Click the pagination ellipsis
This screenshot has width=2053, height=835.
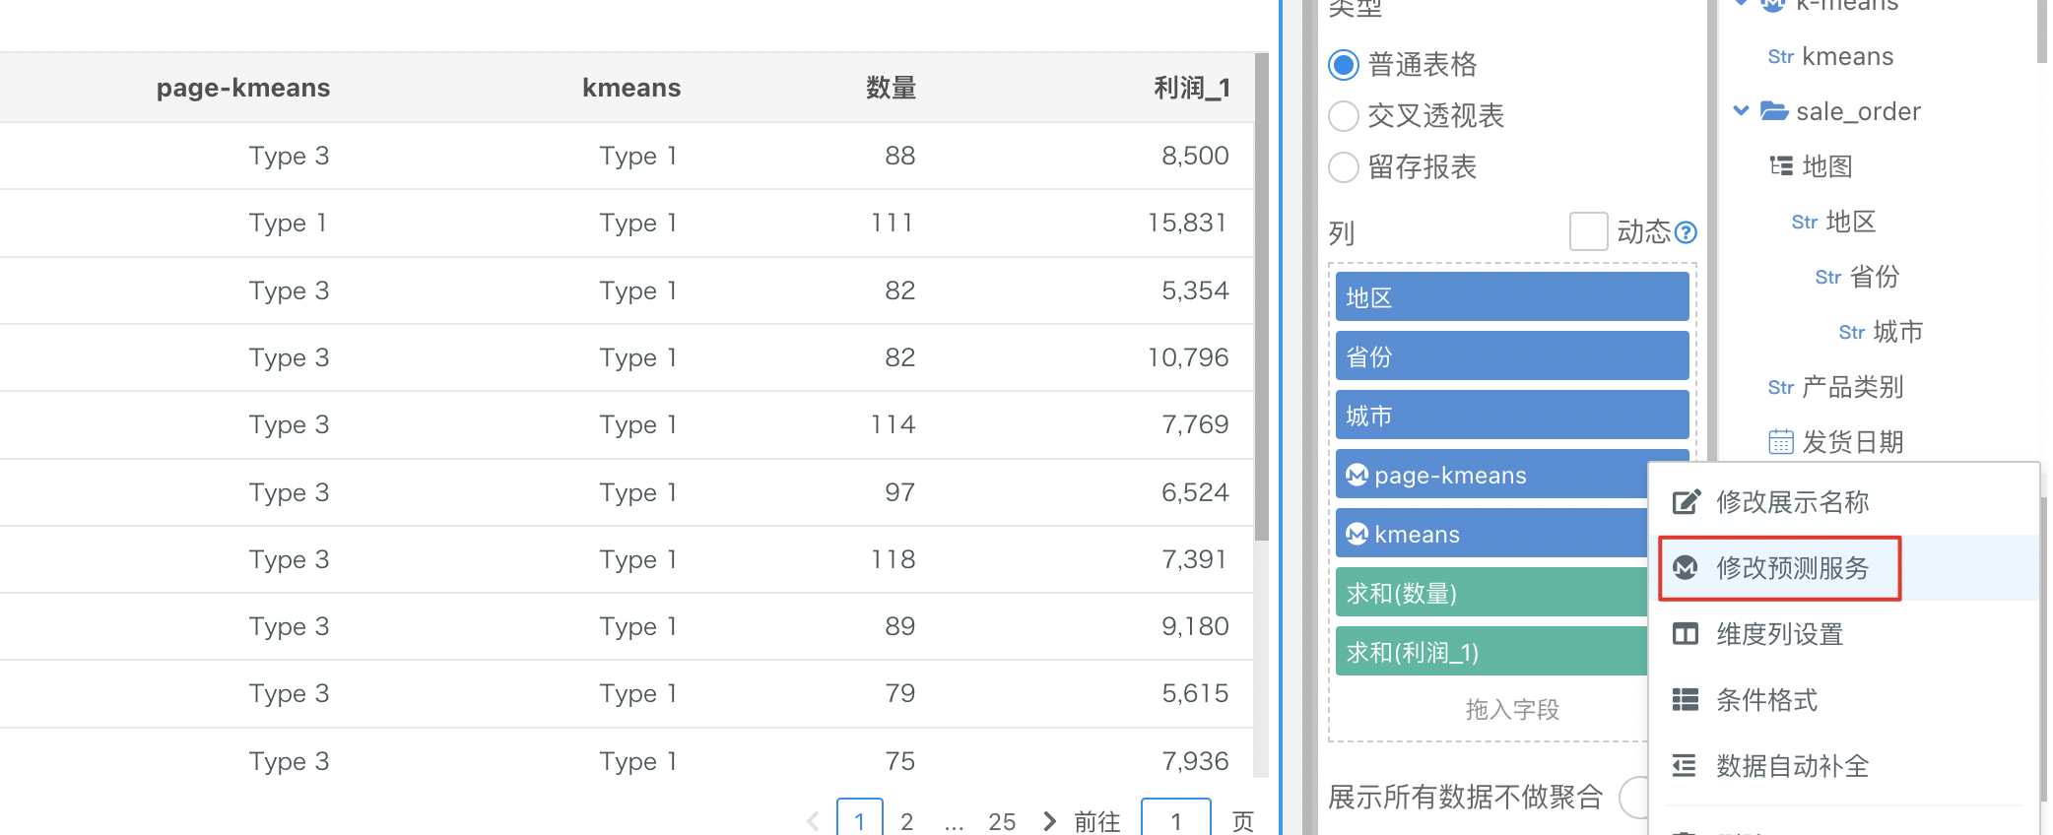coord(954,823)
